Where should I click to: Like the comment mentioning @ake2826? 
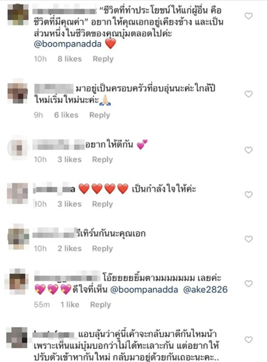(x=249, y=284)
